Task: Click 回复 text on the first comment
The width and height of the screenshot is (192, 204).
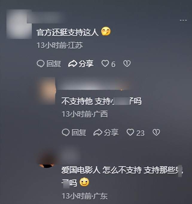Action: [54, 64]
